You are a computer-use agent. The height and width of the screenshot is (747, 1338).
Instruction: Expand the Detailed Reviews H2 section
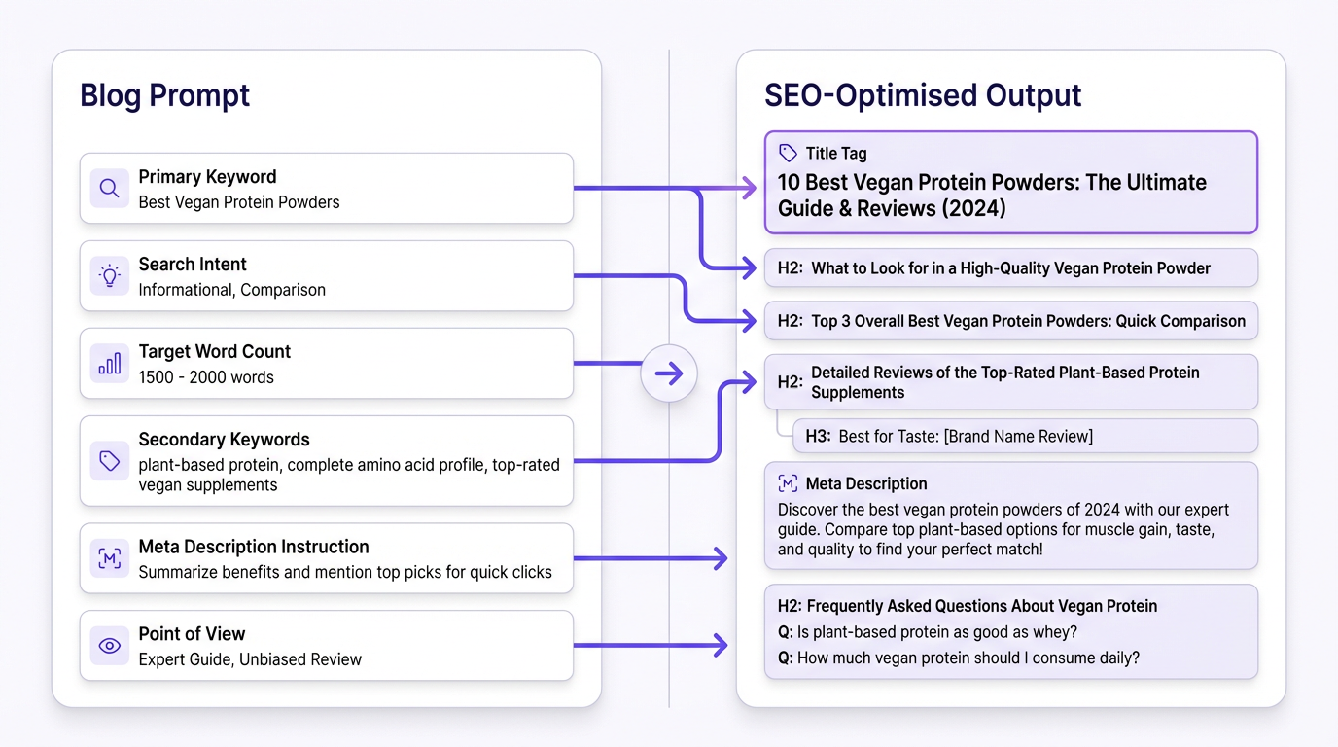(1011, 381)
